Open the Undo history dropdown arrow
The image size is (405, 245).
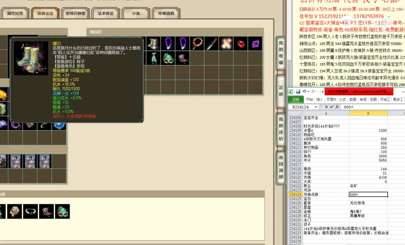coord(309,92)
